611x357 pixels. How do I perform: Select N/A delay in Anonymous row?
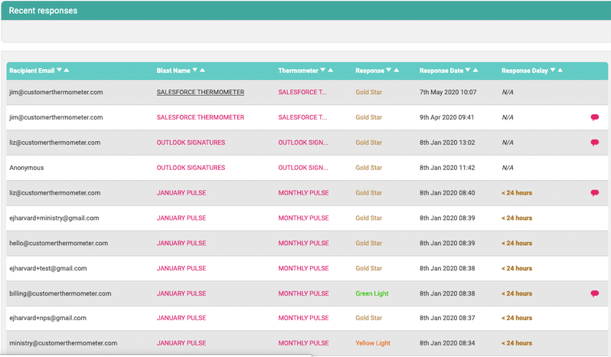(508, 168)
